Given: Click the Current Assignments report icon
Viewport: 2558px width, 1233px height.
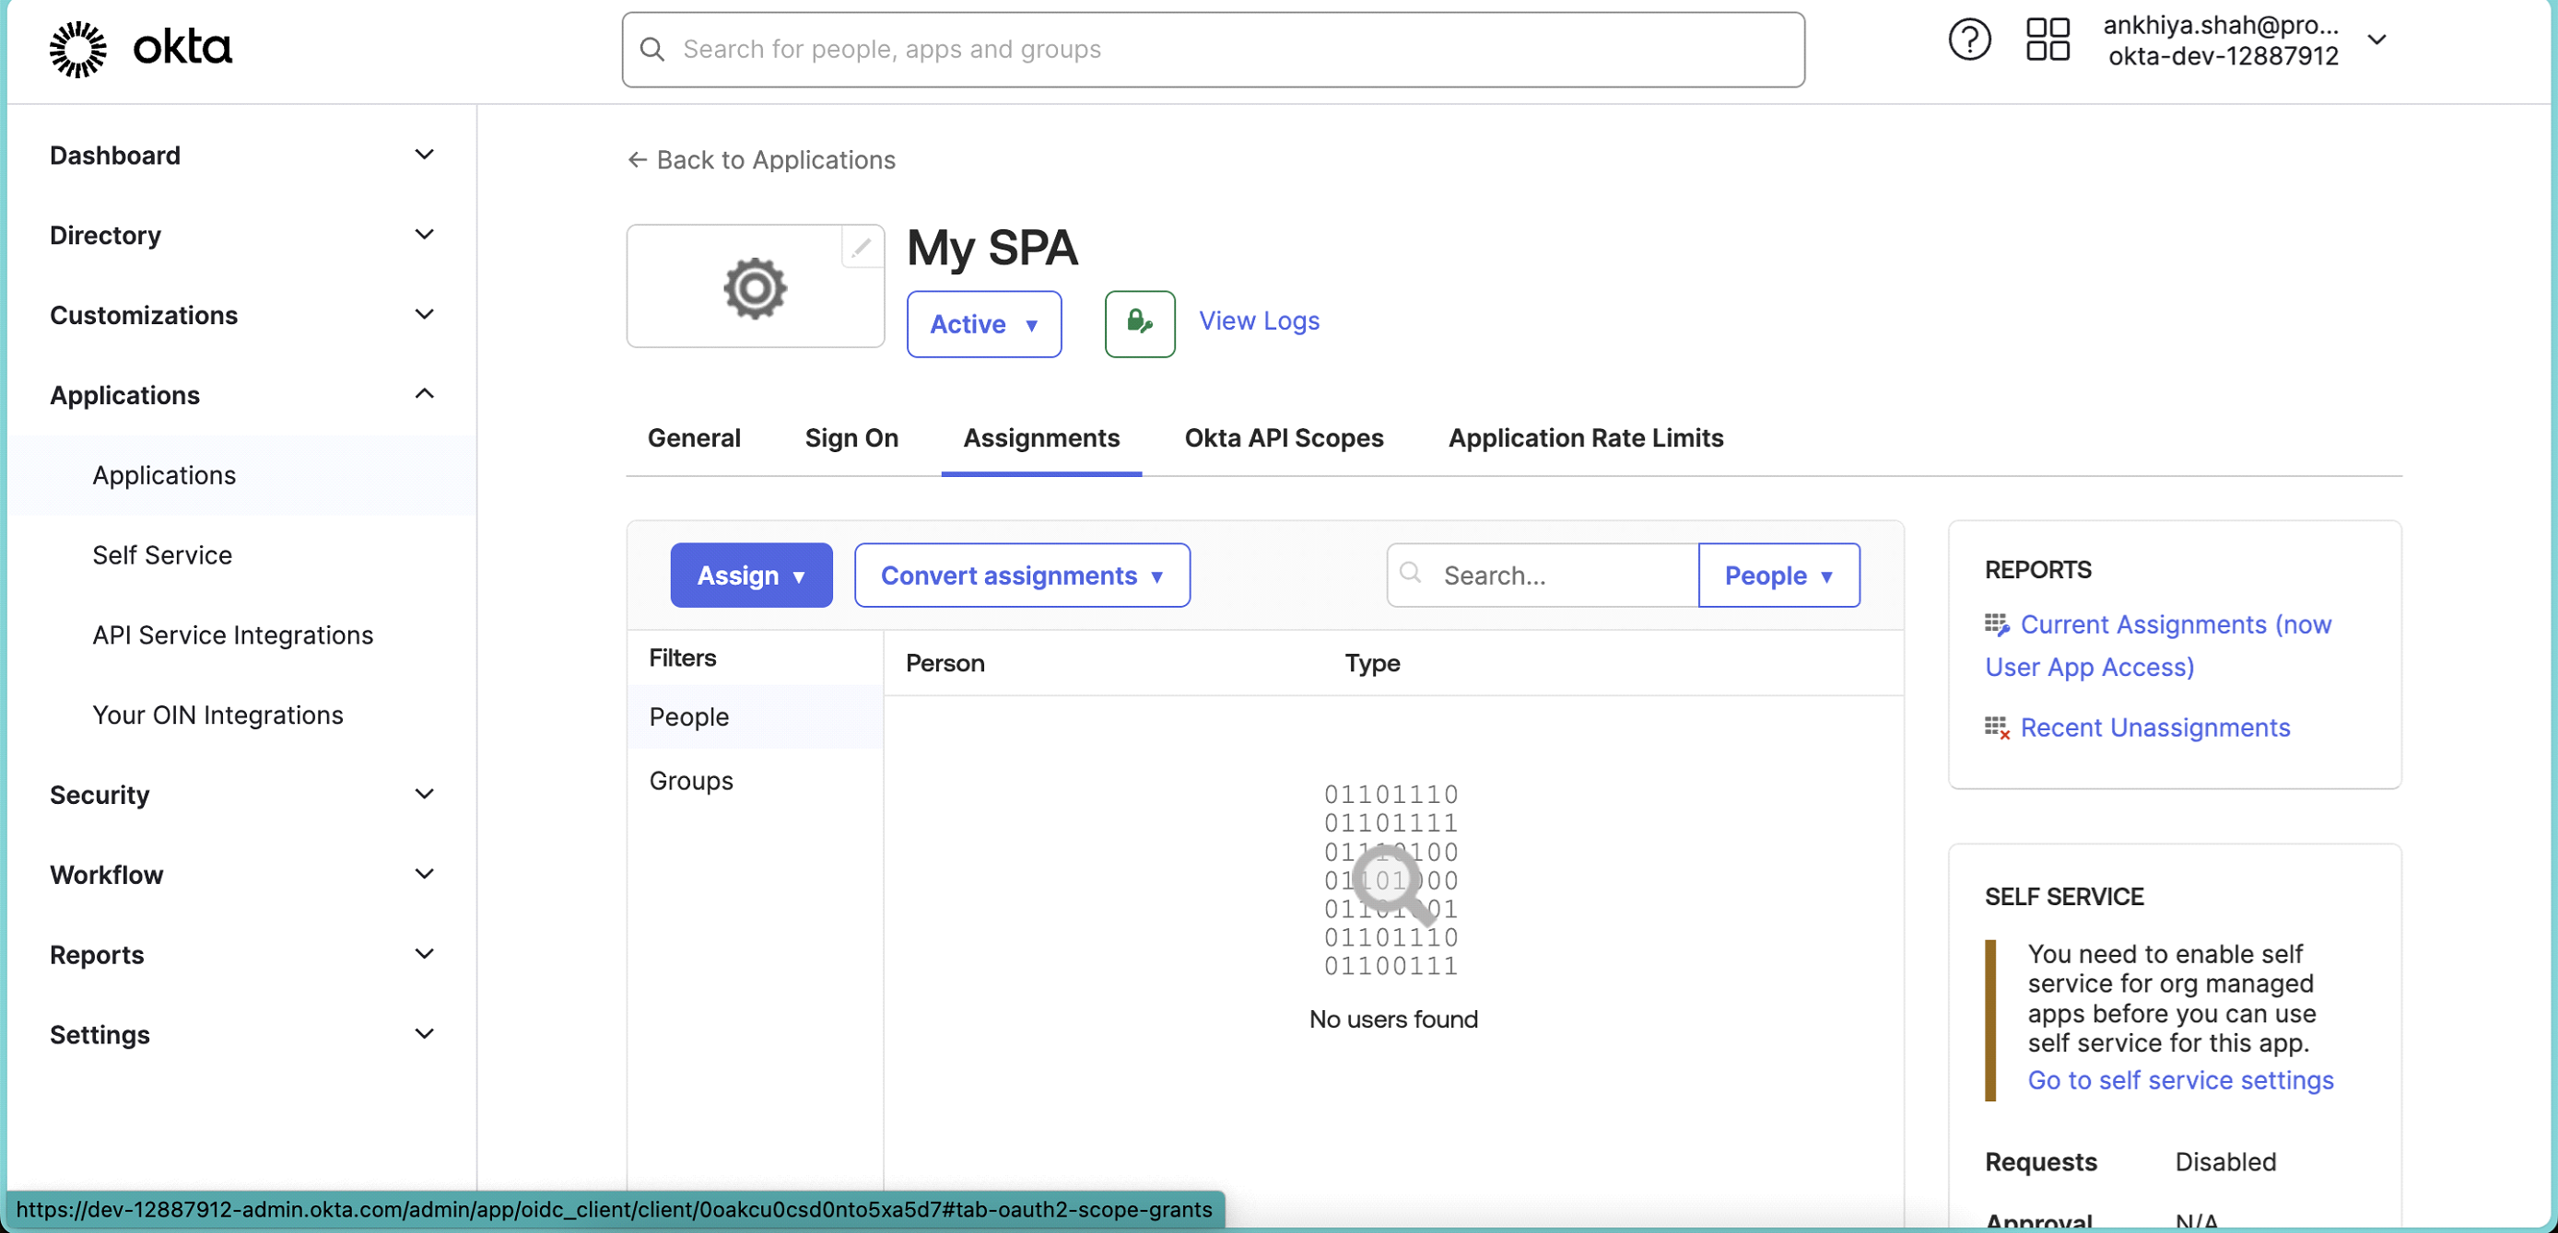Looking at the screenshot, I should point(1996,625).
